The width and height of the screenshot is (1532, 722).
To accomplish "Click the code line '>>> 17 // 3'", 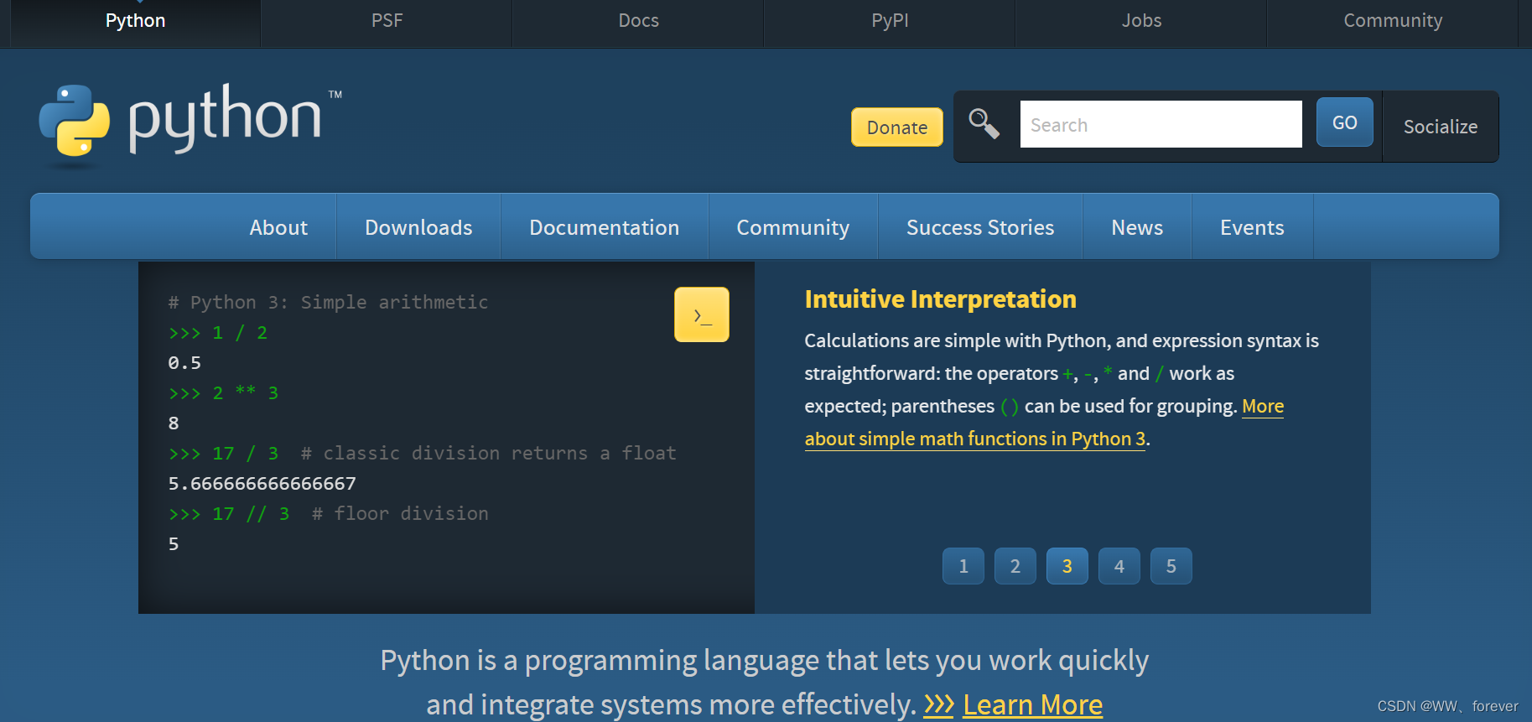I will [x=229, y=513].
